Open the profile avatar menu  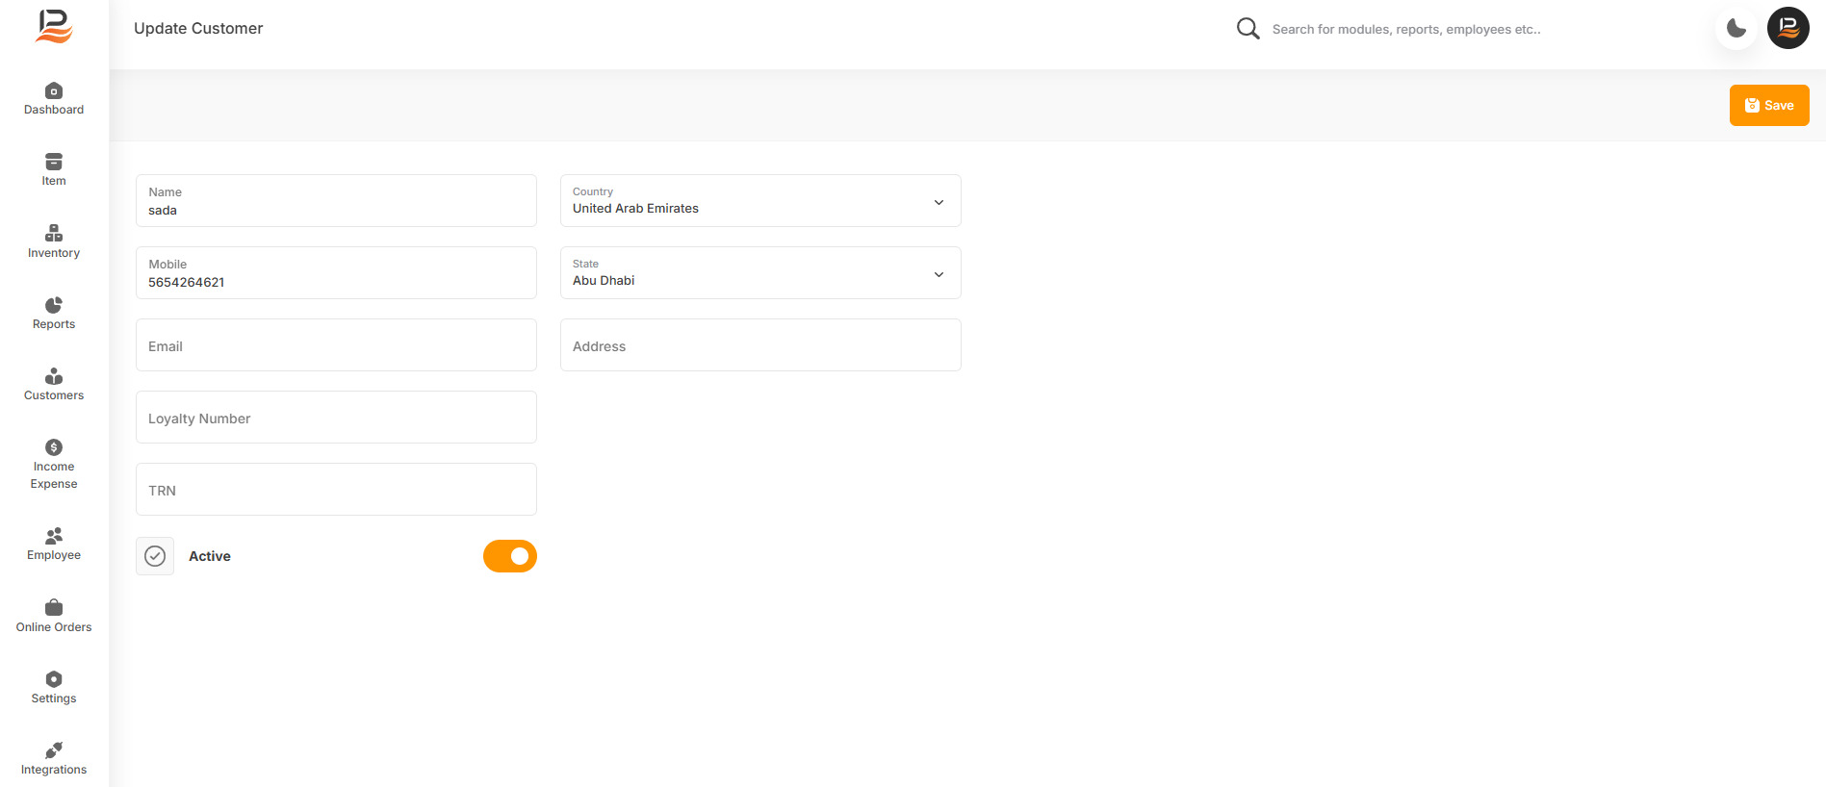(x=1788, y=28)
